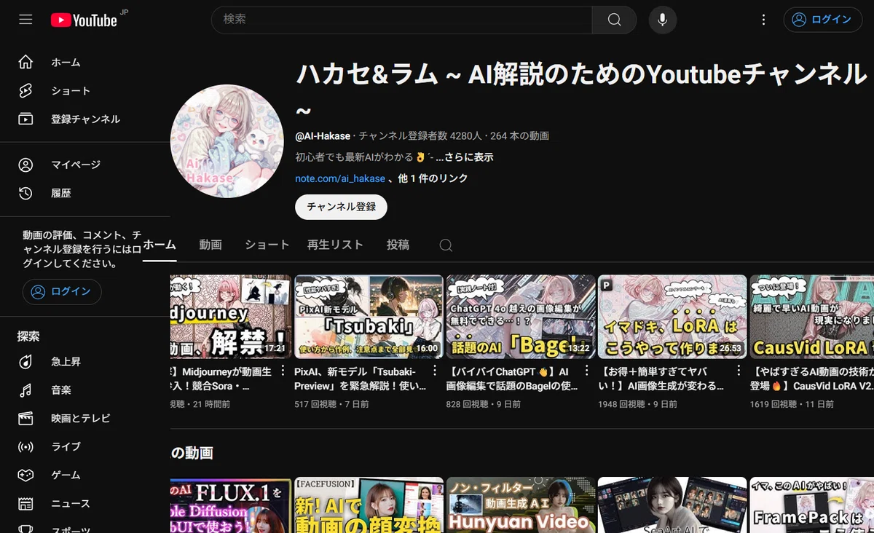
Task: Select the channel ホーム tab
Action: tap(160, 245)
